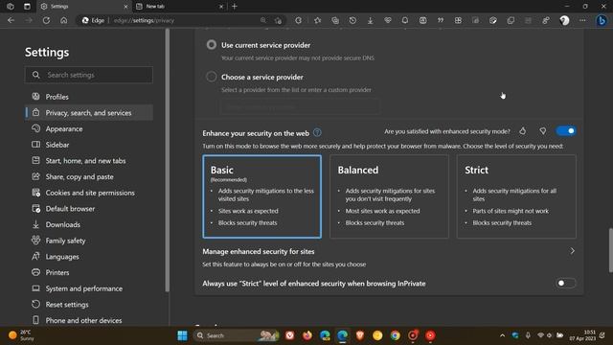Click the thumbs down feedback icon

[543, 131]
